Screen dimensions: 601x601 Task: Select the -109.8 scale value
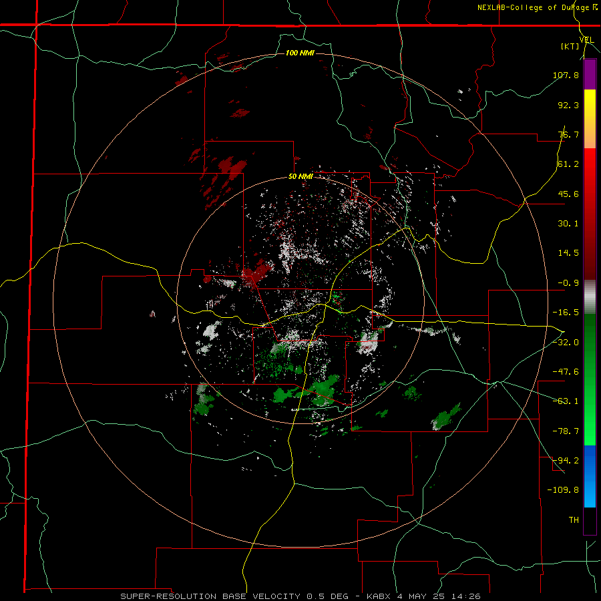563,490
